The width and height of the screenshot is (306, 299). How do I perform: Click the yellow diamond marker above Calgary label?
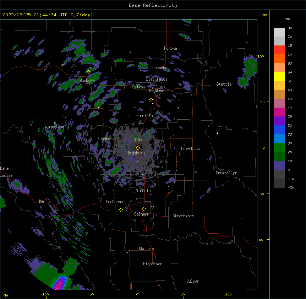(x=144, y=209)
